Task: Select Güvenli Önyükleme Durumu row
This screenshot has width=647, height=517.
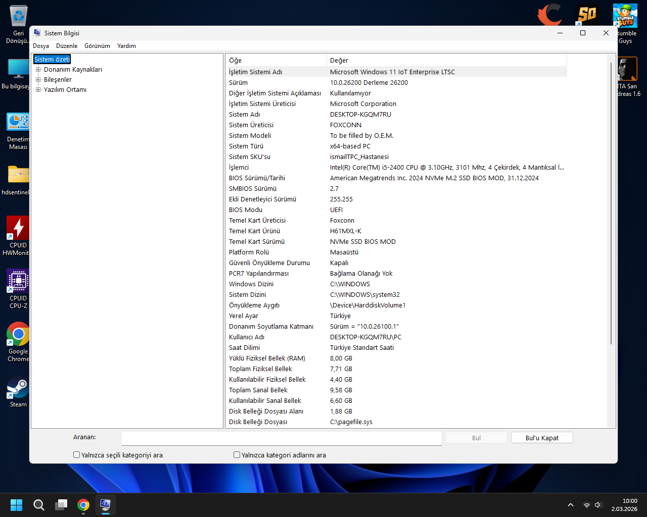Action: point(396,263)
